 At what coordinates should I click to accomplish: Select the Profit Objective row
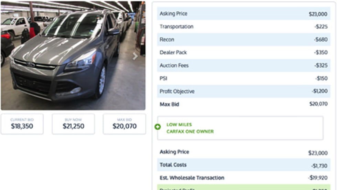click(x=243, y=92)
